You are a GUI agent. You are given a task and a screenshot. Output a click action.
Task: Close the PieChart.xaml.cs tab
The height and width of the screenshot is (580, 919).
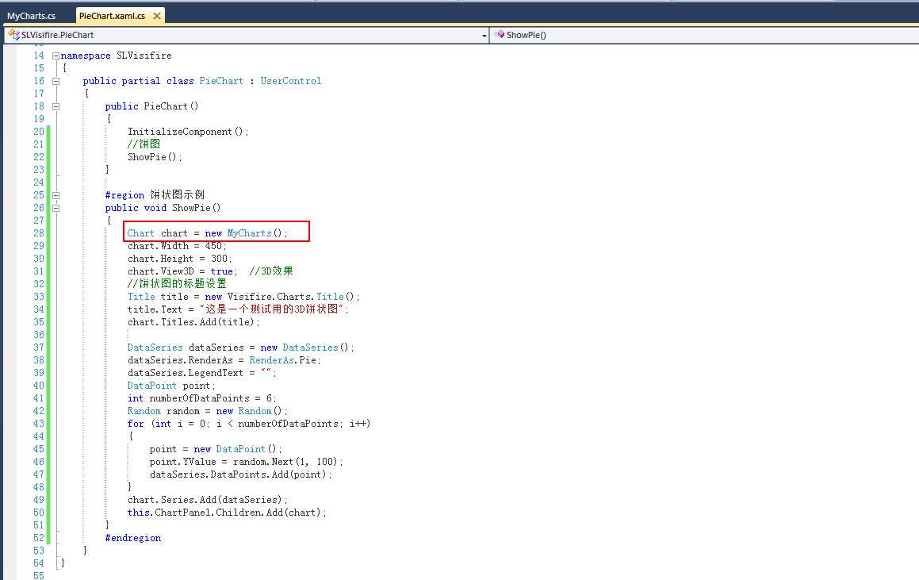(x=156, y=16)
